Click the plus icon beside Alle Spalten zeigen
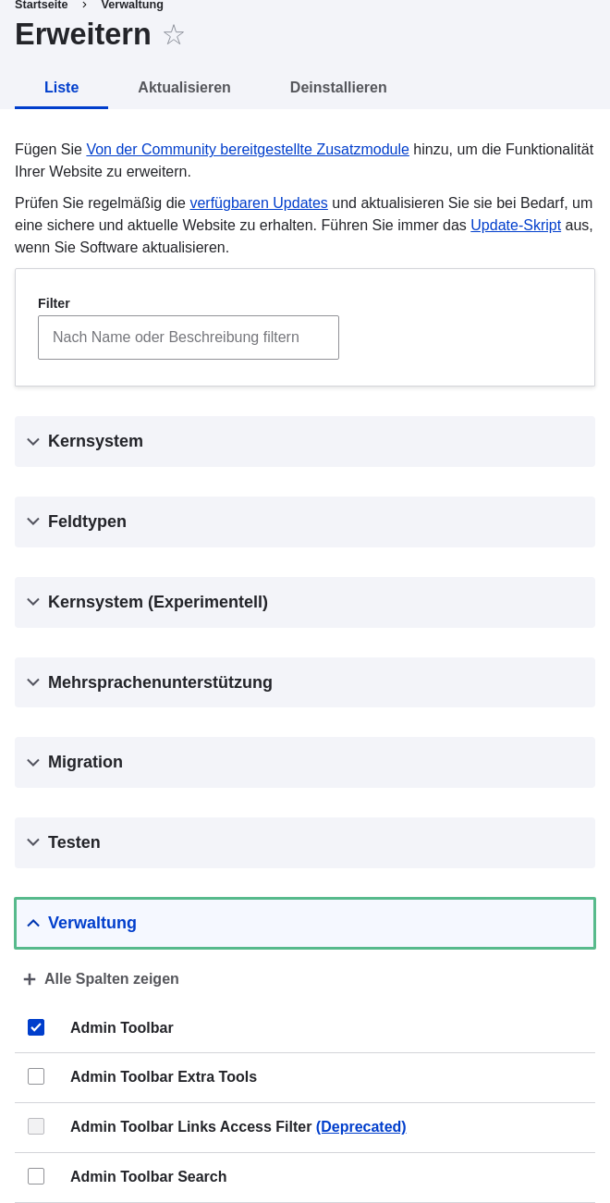This screenshot has width=610, height=1203. (x=30, y=978)
